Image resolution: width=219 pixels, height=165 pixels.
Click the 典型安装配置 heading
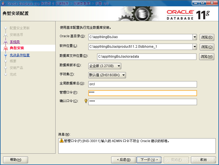[16, 13]
